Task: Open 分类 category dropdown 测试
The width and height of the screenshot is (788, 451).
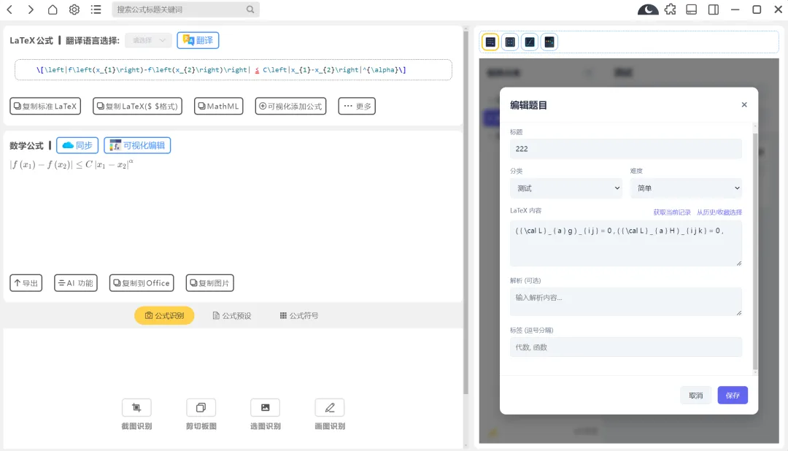Action: click(566, 188)
